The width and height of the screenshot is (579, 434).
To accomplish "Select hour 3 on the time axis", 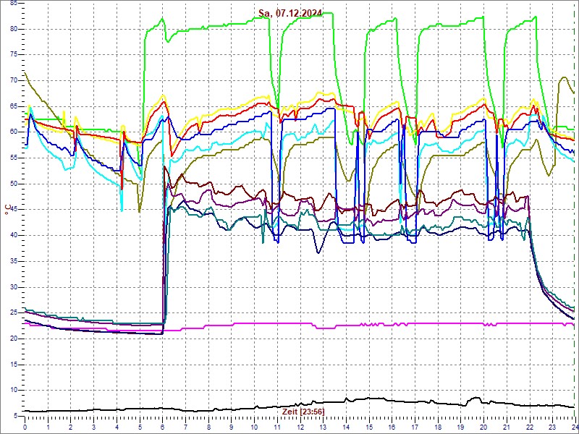I will [94, 426].
